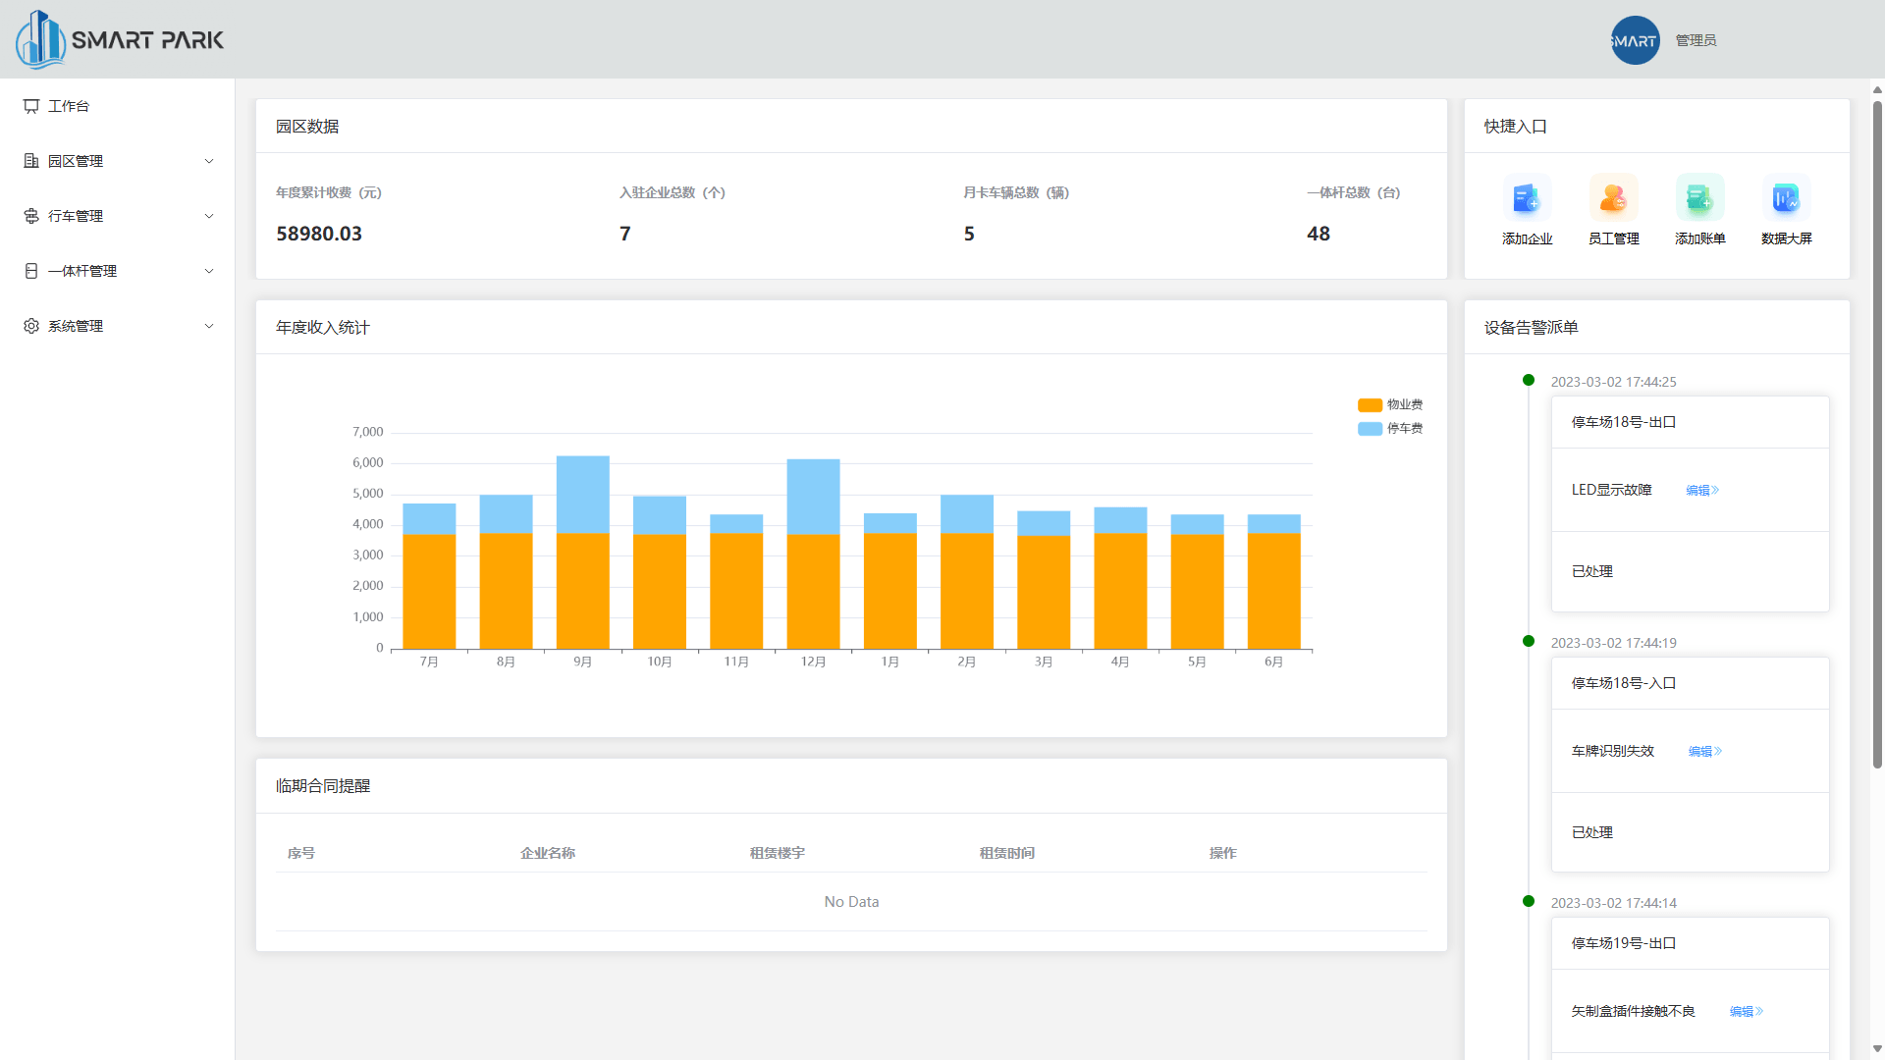Click the admin avatar in header
The height and width of the screenshot is (1060, 1885).
1635,40
